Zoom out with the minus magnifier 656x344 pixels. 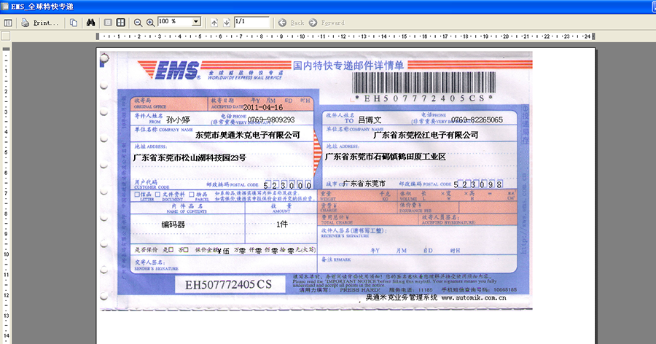pyautogui.click(x=138, y=23)
